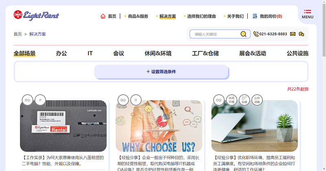Click the 办公 tag on the laptop and plant card
This screenshot has height=171, width=326.
coord(219,100)
